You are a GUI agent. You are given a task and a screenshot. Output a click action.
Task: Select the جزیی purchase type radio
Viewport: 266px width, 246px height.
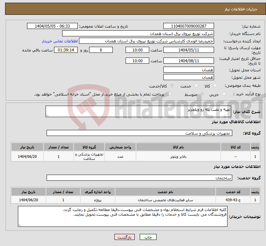coord(224,94)
